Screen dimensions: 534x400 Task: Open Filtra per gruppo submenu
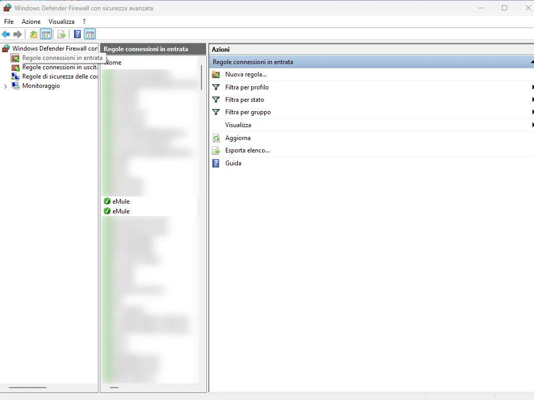pyautogui.click(x=248, y=112)
